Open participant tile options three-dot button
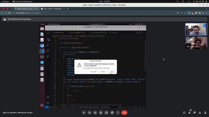 204,26
